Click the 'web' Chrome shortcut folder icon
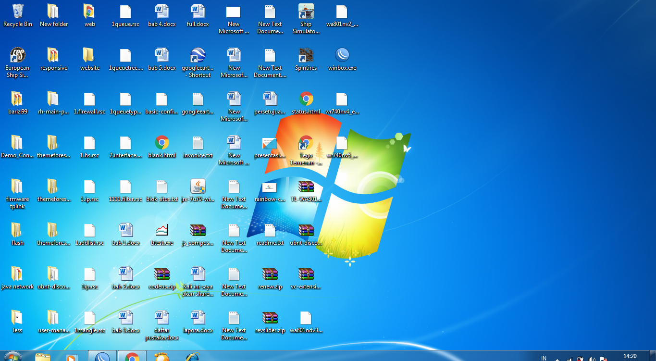Image resolution: width=656 pixels, height=361 pixels. click(89, 12)
